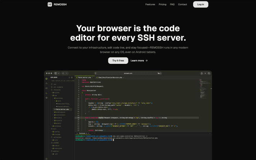Click the refresh icon in Explorer header
256x160 pixels.
(x=72, y=77)
